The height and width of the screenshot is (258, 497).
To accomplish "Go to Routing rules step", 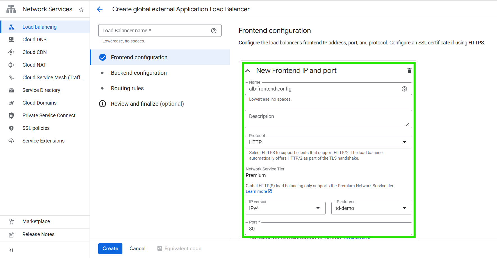I will (x=127, y=88).
